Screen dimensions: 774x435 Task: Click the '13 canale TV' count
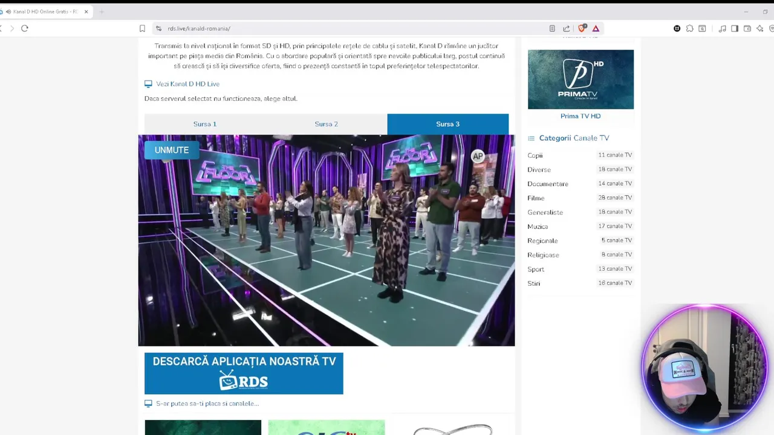coord(615,269)
